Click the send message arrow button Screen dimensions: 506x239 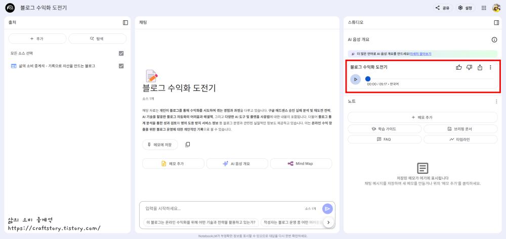tap(327, 209)
